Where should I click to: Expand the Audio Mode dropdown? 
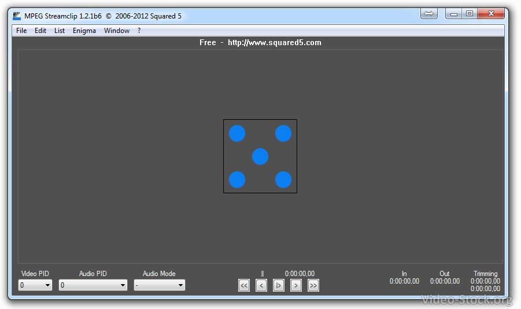(160, 285)
